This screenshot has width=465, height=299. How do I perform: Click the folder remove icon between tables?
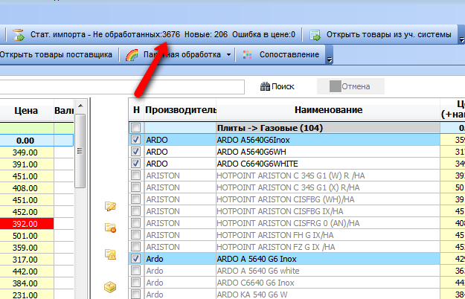(x=110, y=228)
